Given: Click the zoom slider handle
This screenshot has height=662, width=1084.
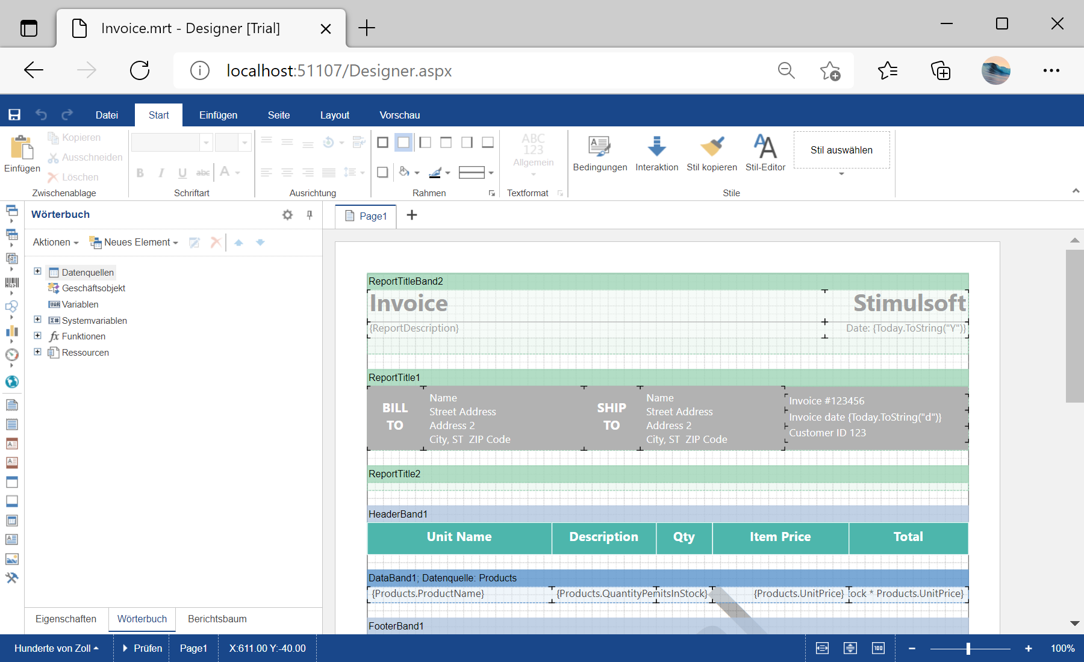Looking at the screenshot, I should tap(968, 648).
